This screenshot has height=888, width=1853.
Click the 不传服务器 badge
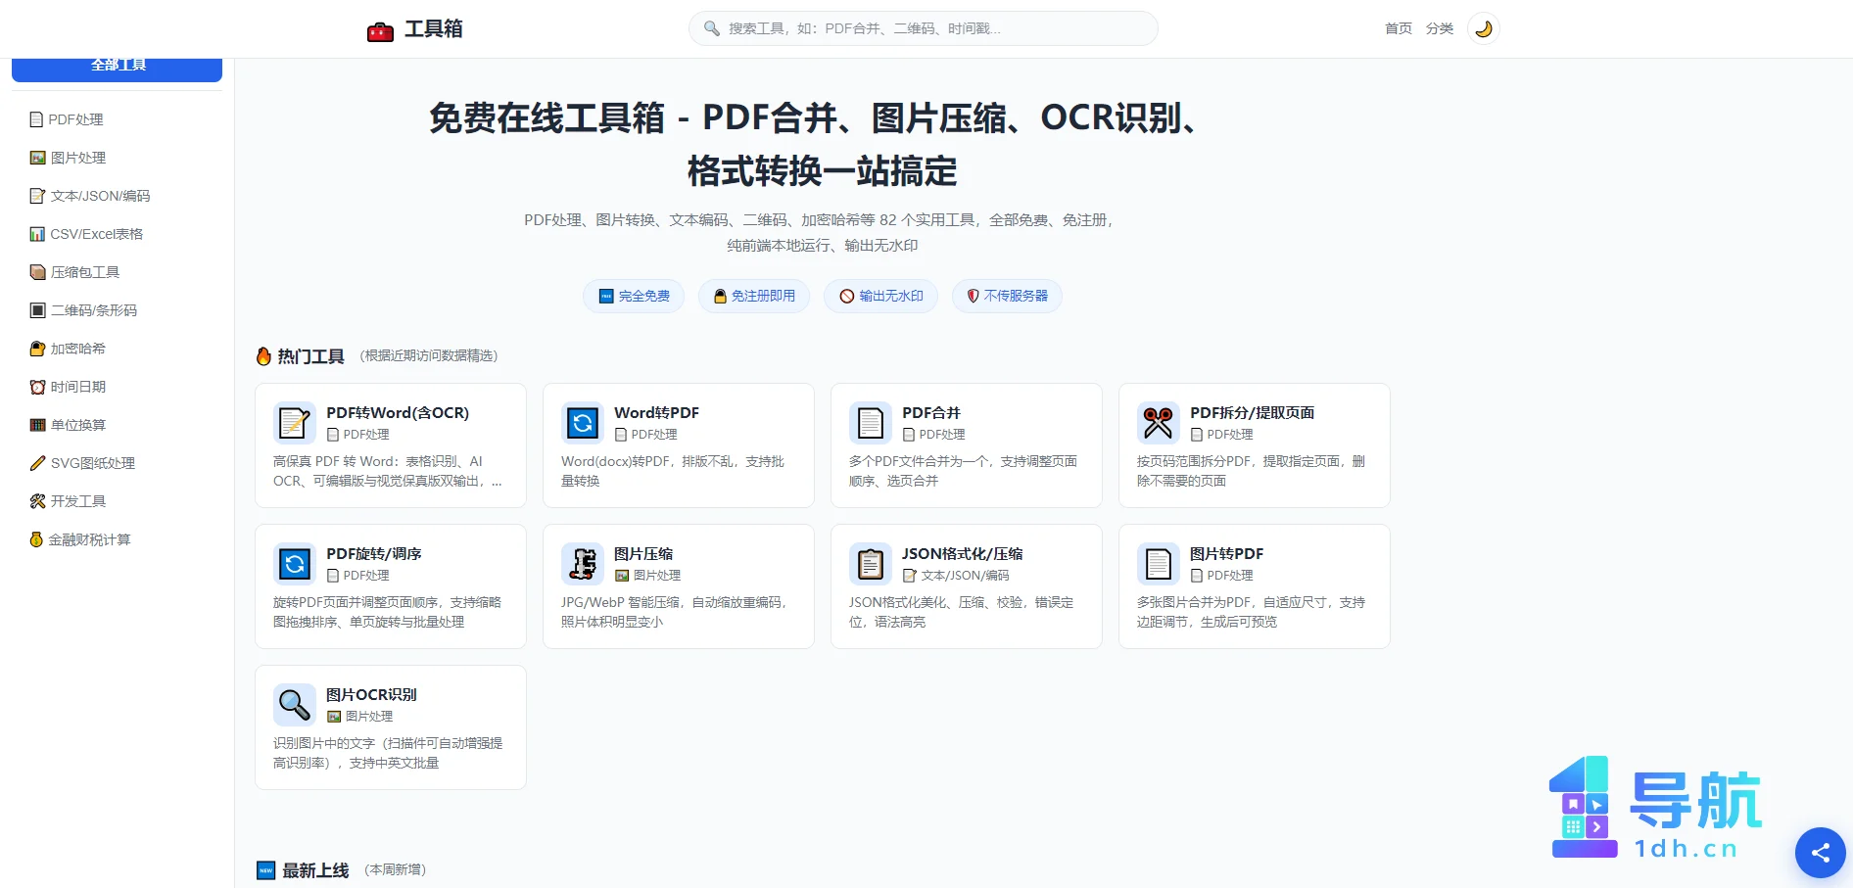[x=1007, y=296]
